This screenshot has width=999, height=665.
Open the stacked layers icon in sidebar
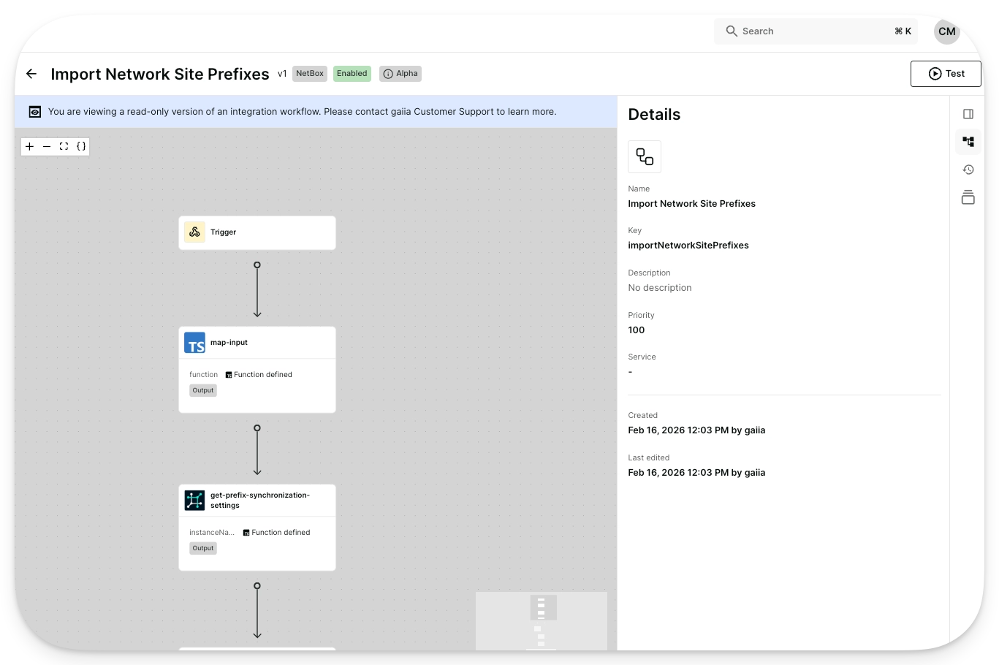point(968,197)
